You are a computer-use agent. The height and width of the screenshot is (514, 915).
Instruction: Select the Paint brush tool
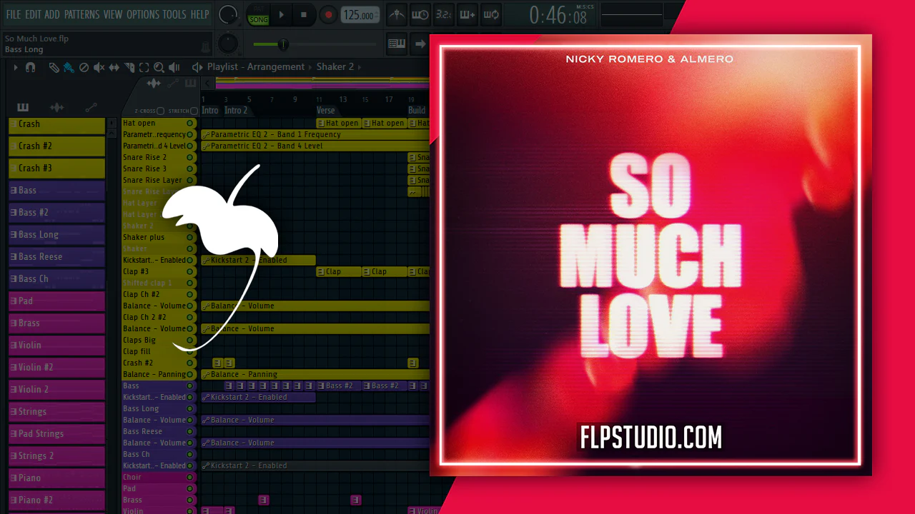coord(69,67)
